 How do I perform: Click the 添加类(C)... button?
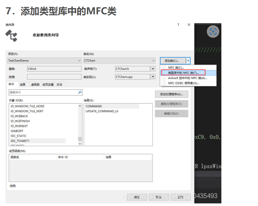pos(173,61)
